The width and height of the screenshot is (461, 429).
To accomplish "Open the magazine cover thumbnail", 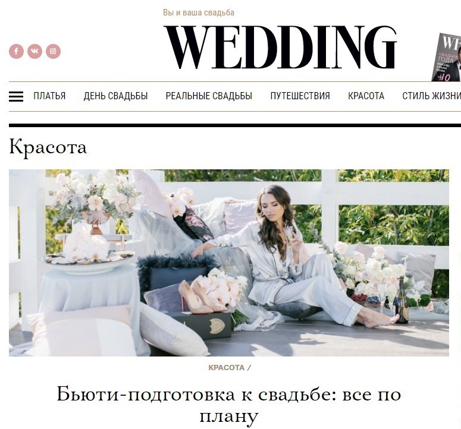I will [x=446, y=57].
